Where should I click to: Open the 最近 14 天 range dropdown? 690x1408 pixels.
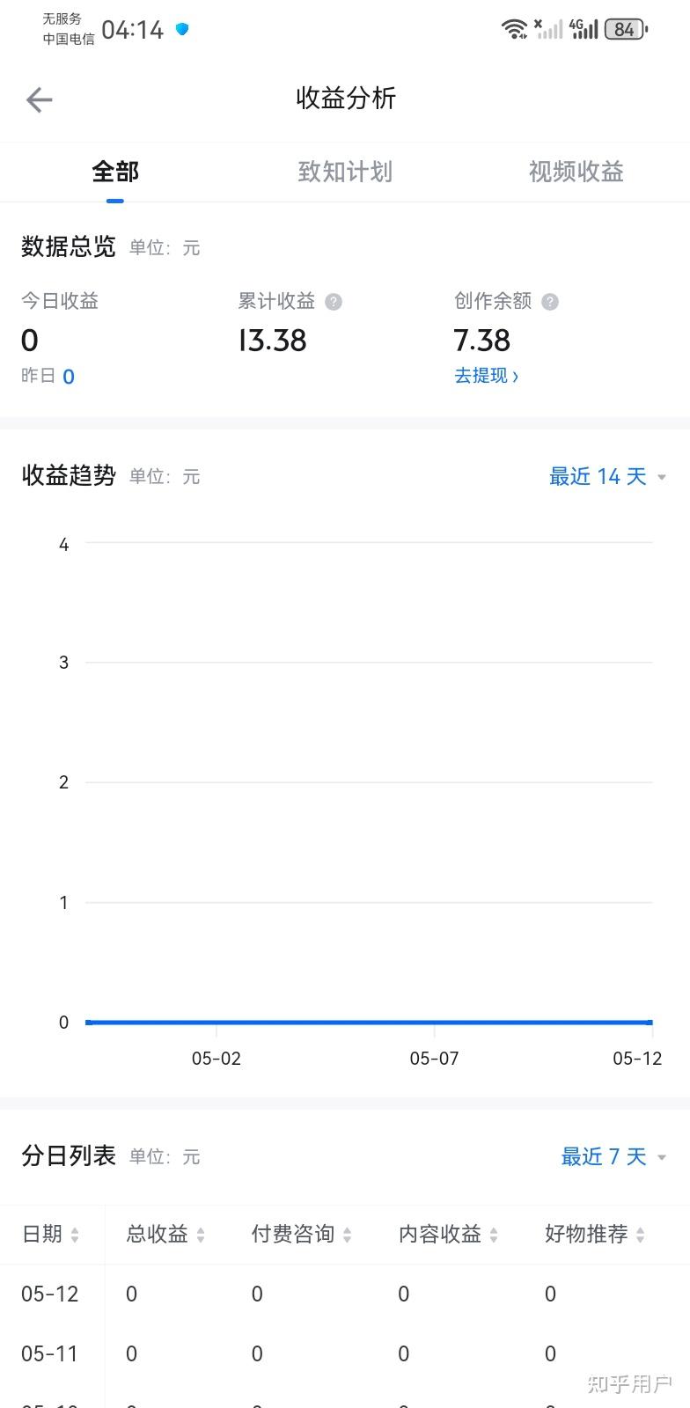[x=607, y=477]
